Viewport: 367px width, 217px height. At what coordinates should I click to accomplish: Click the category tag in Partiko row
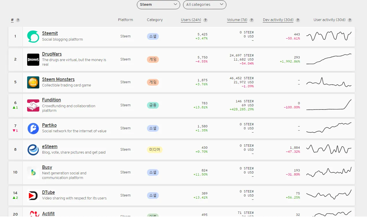click(x=153, y=128)
